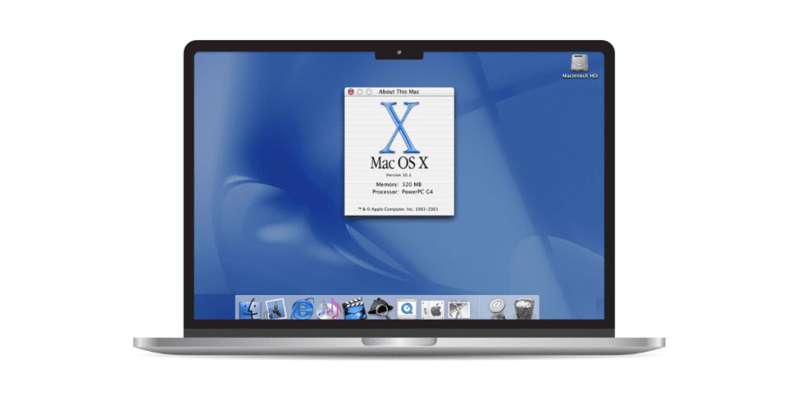This screenshot has height=401, width=802.
Task: Launch the Mail stamp icon in the Dock
Action: (x=275, y=309)
